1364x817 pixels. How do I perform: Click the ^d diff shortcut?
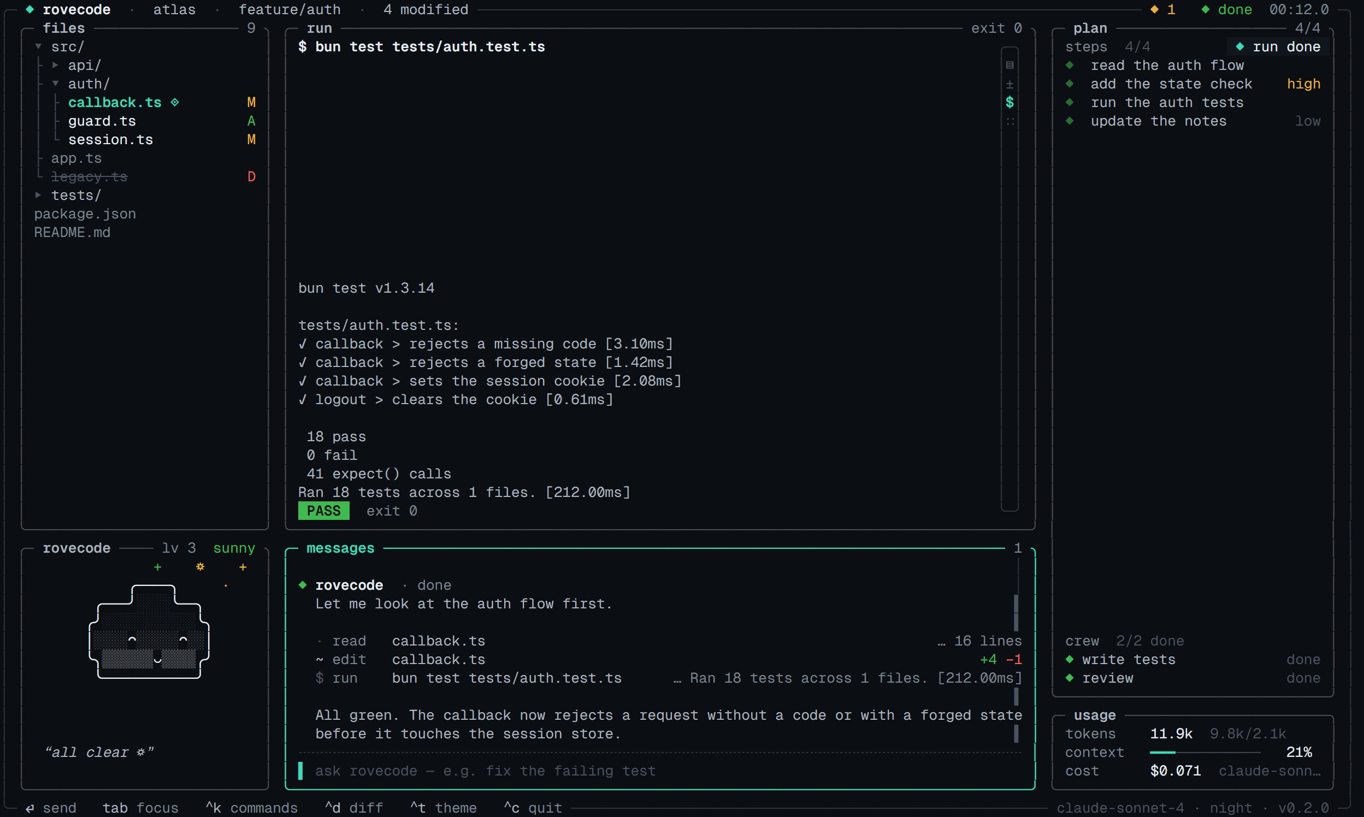[x=353, y=808]
